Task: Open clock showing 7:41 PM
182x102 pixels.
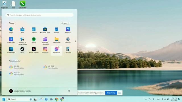Action: pos(174,99)
